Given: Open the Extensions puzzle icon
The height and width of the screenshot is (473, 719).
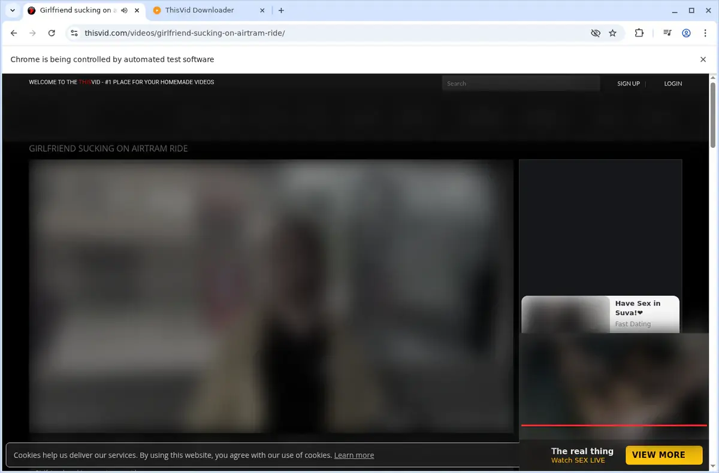Looking at the screenshot, I should pyautogui.click(x=639, y=33).
